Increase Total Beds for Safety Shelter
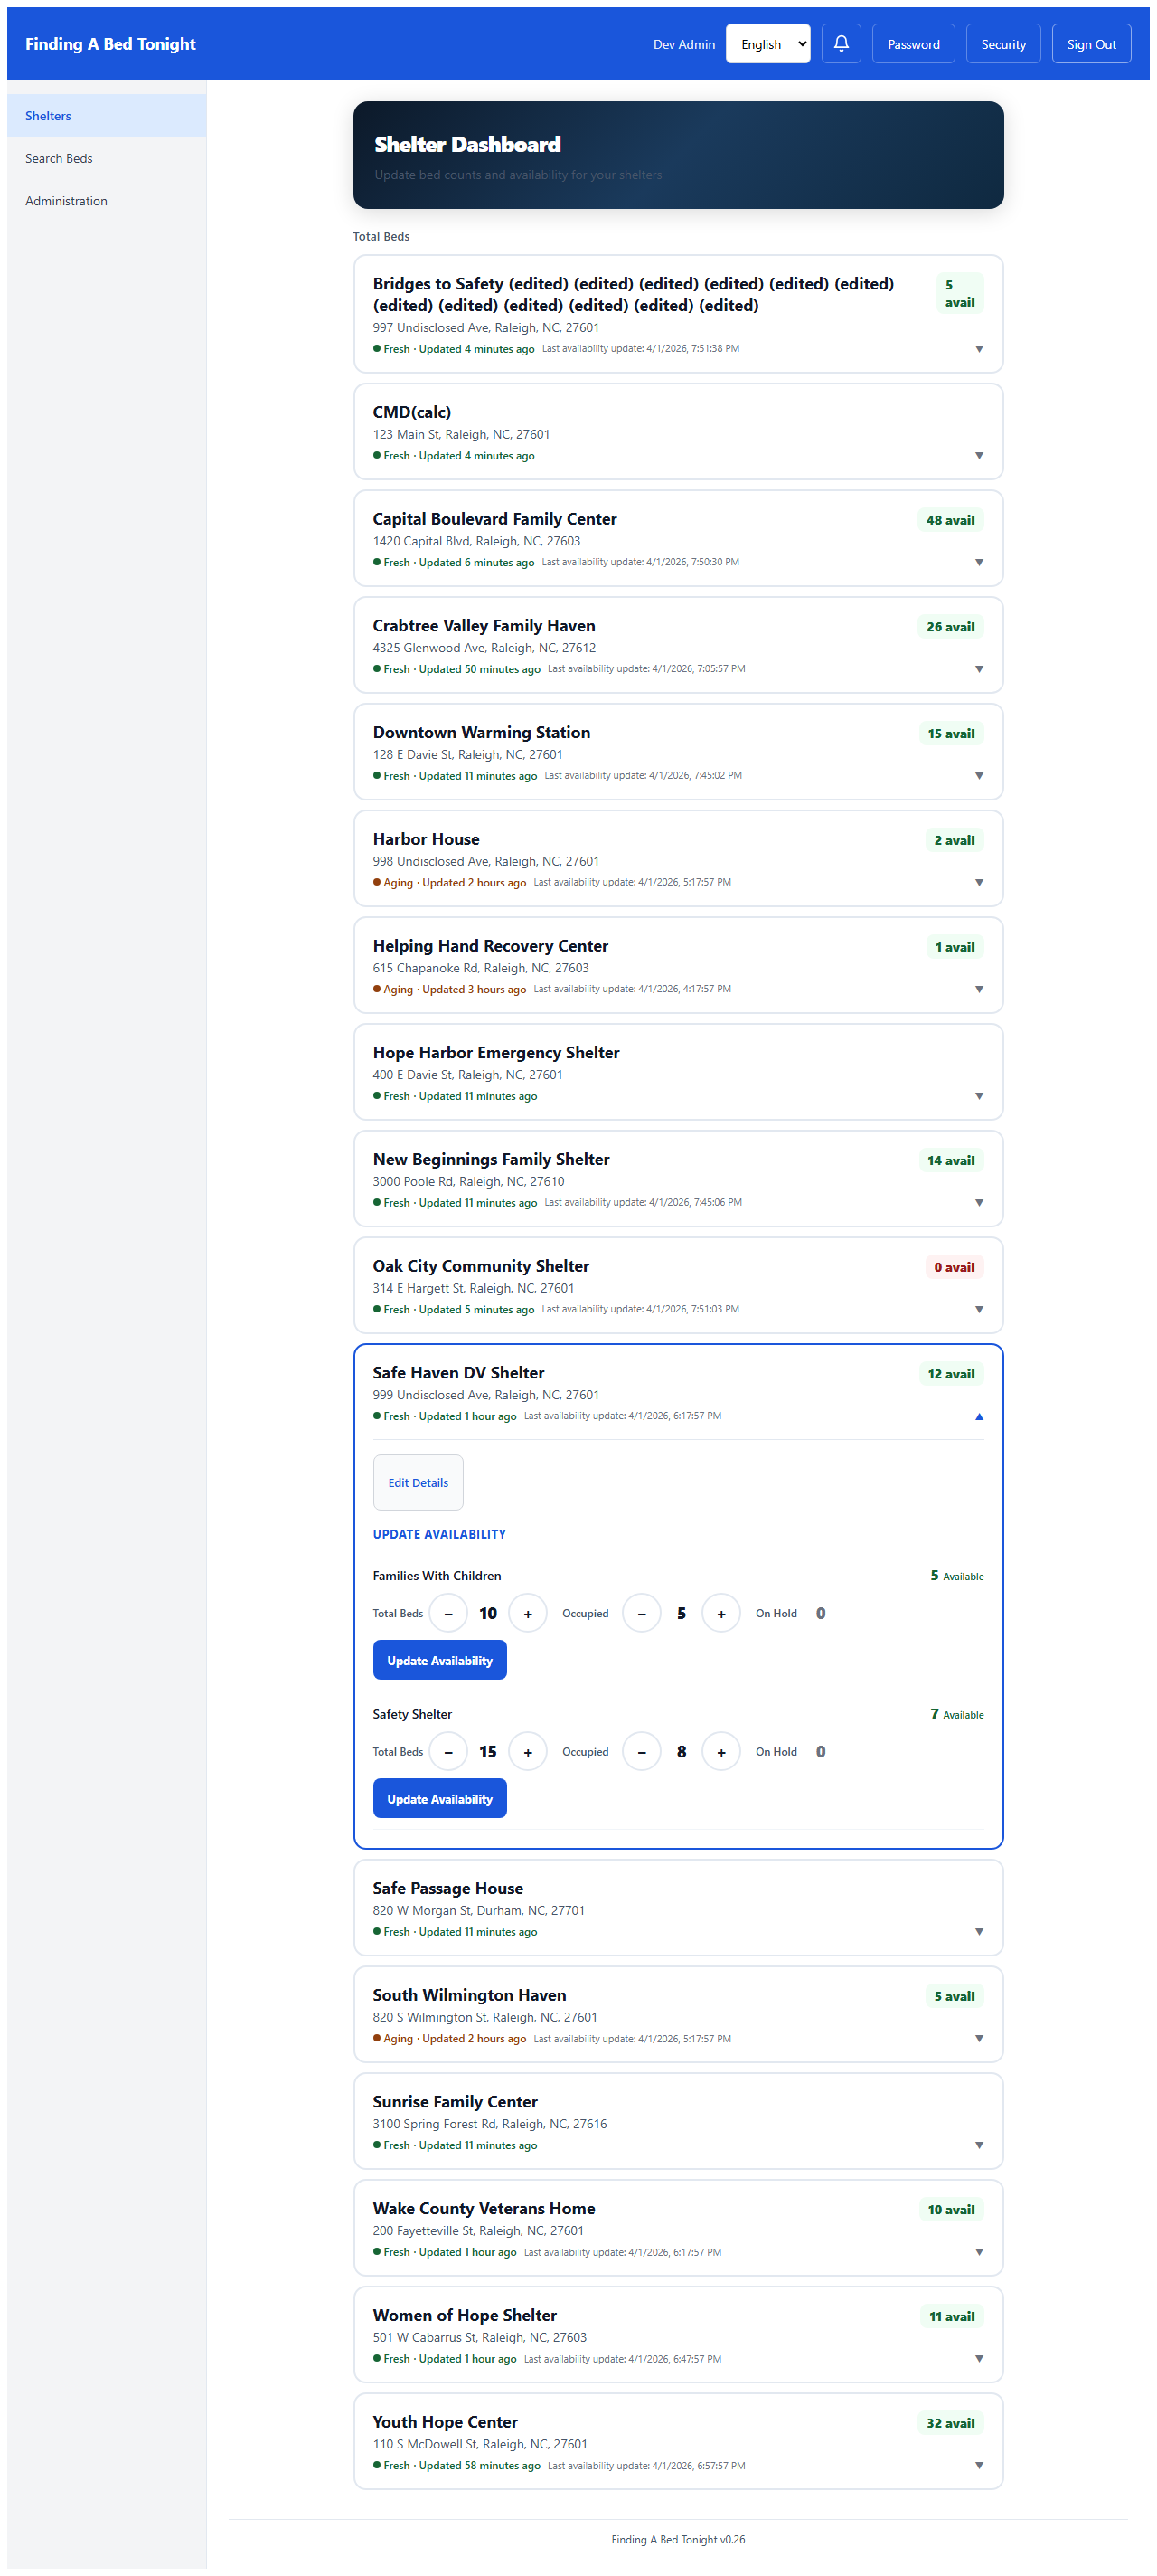Viewport: 1157px width, 2576px height. [528, 1751]
